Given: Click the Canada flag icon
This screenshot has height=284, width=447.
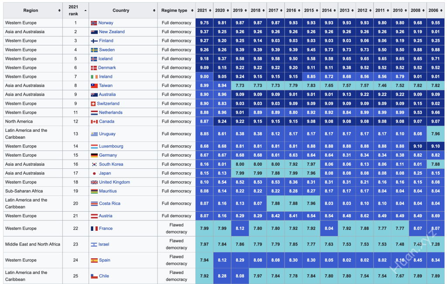Looking at the screenshot, I should (x=94, y=121).
